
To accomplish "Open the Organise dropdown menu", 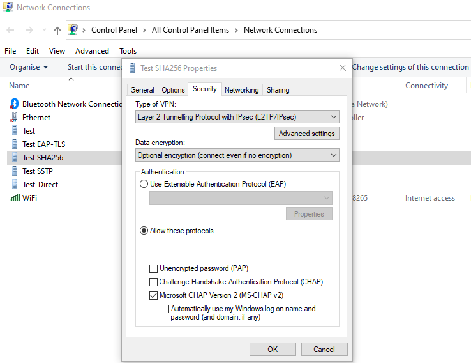I will pos(29,67).
